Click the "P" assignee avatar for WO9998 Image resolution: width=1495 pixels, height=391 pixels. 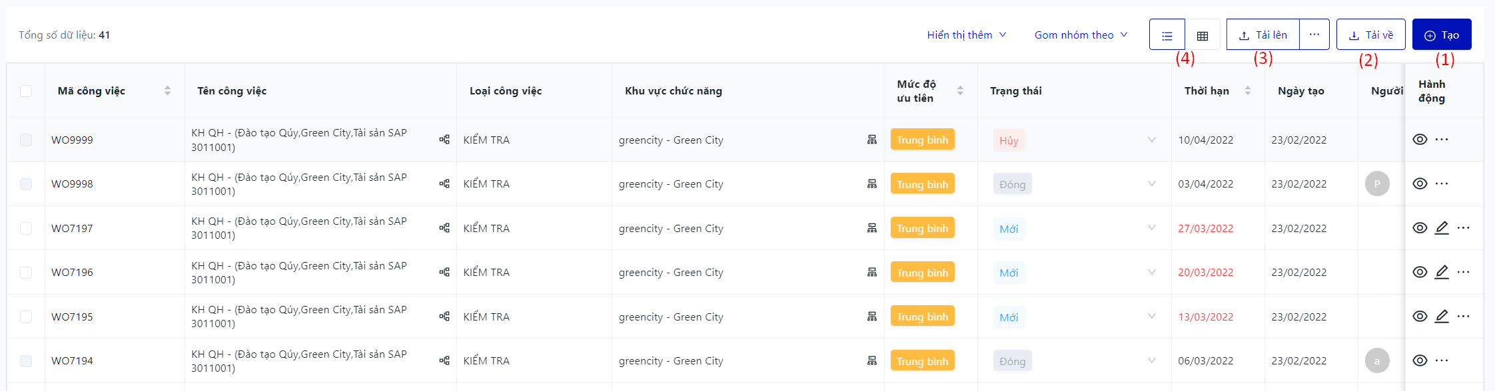[1377, 184]
